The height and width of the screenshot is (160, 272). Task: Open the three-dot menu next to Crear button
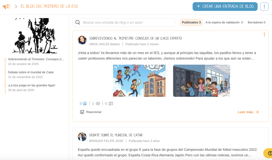pyautogui.click(x=264, y=6)
